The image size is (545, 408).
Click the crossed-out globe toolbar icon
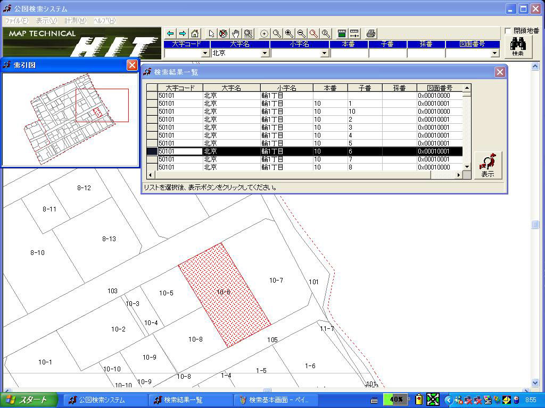pyautogui.click(x=224, y=33)
